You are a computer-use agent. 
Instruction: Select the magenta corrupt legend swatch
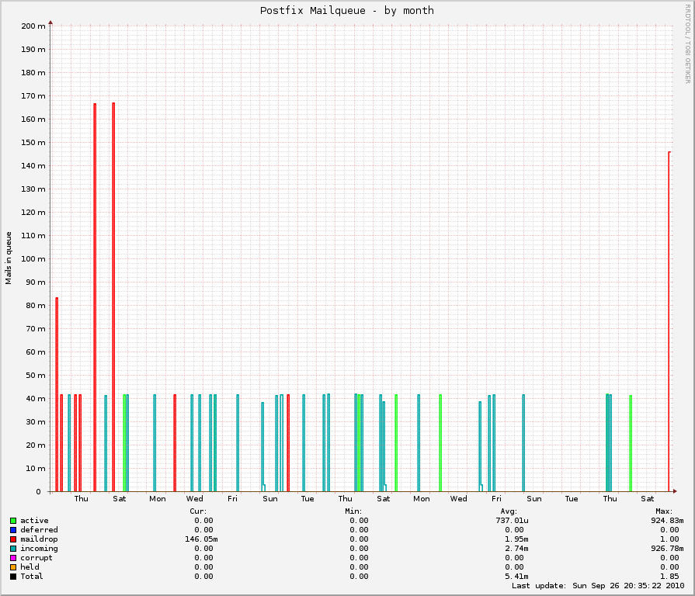point(13,558)
